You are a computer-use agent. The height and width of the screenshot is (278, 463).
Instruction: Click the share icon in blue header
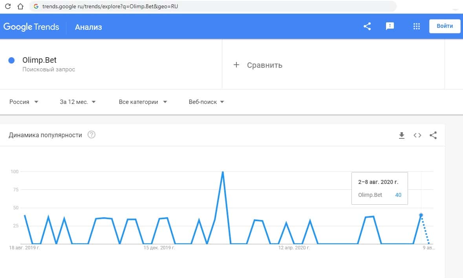pos(367,26)
